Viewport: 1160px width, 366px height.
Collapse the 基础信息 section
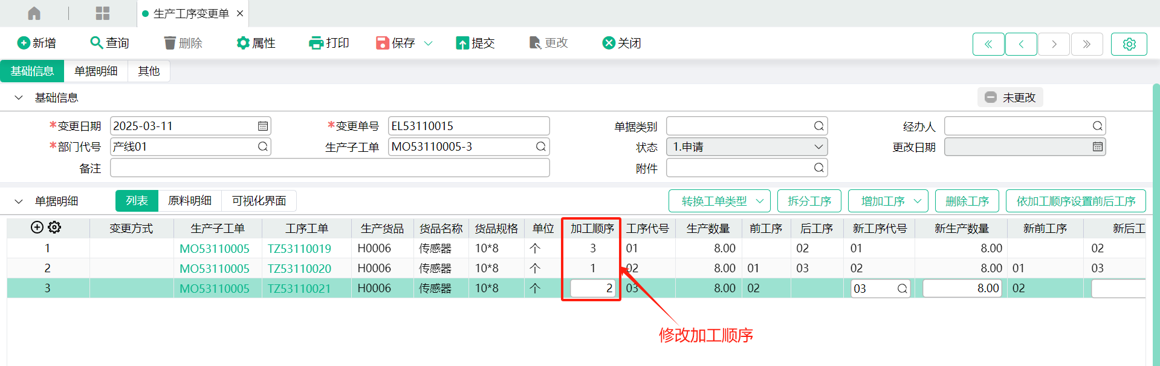19,98
